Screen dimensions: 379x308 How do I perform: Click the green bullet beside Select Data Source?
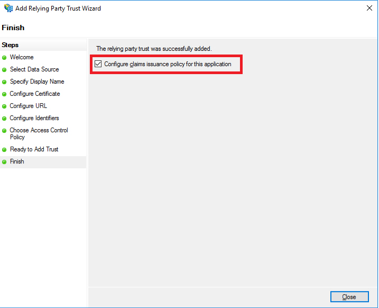click(4, 70)
